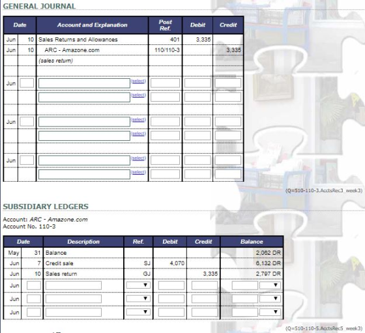Click date field in third blank ledger row
365x333 pixels.
[x=34, y=312]
